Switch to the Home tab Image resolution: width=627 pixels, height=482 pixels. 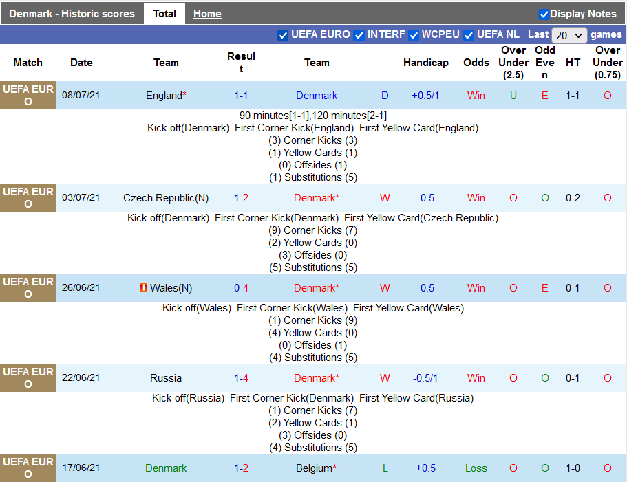click(x=207, y=14)
